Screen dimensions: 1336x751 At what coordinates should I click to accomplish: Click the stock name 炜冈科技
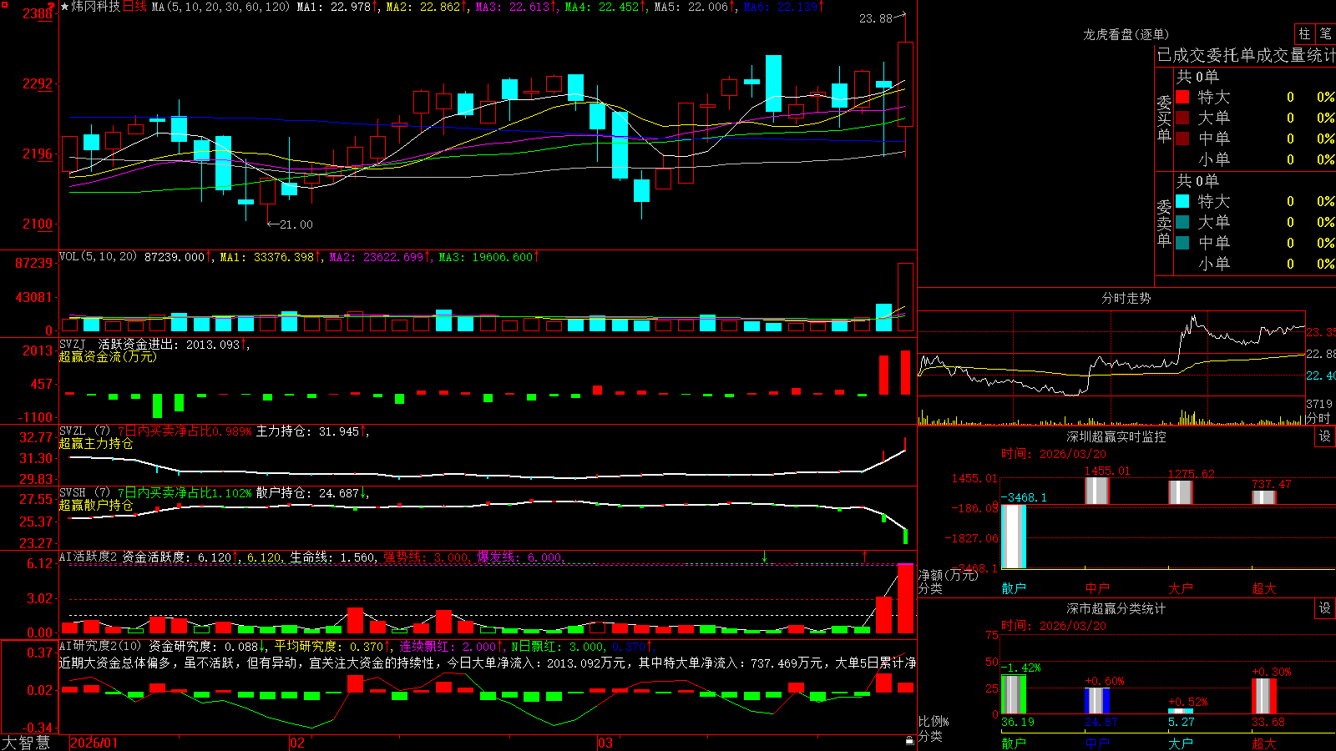[96, 7]
